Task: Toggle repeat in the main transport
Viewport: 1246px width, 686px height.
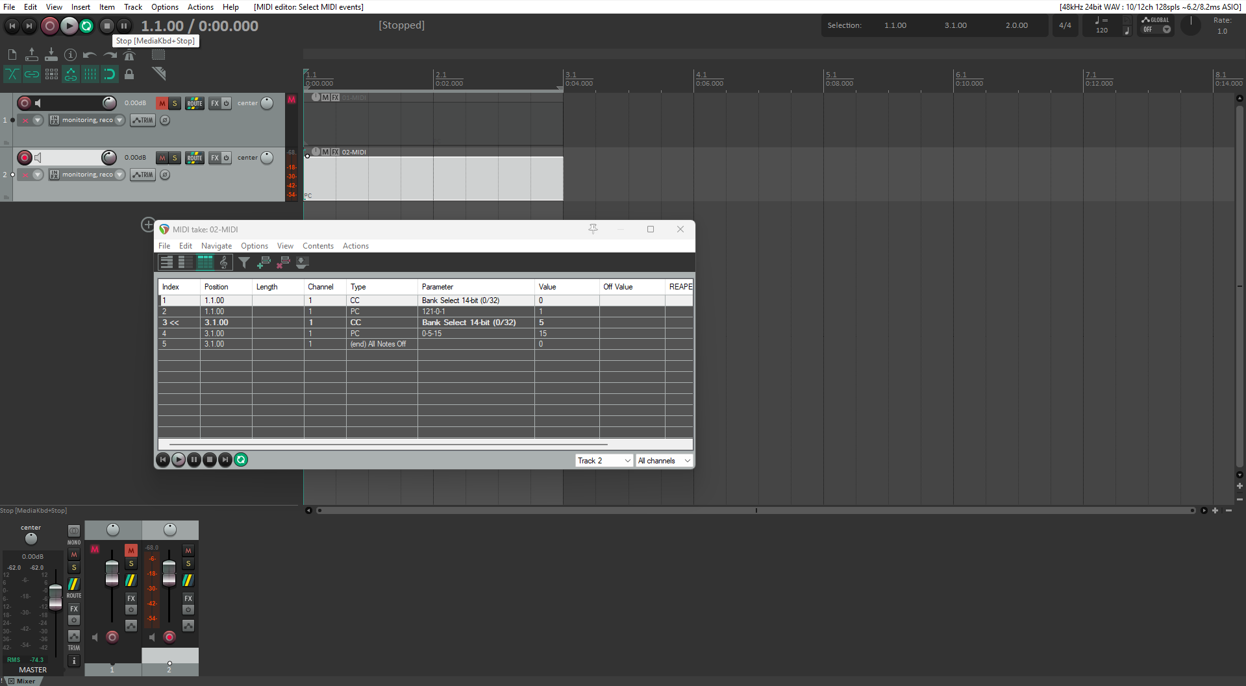Action: [86, 26]
